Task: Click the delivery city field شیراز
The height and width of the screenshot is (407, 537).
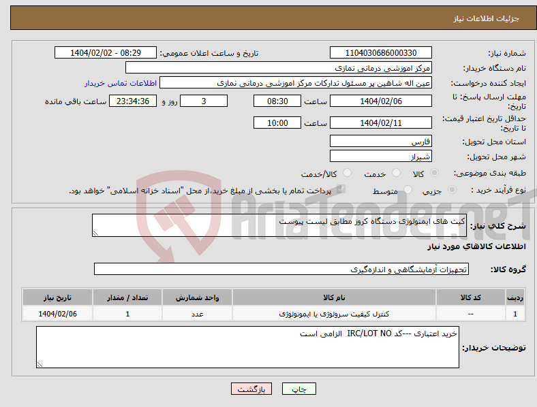Action: [381, 157]
